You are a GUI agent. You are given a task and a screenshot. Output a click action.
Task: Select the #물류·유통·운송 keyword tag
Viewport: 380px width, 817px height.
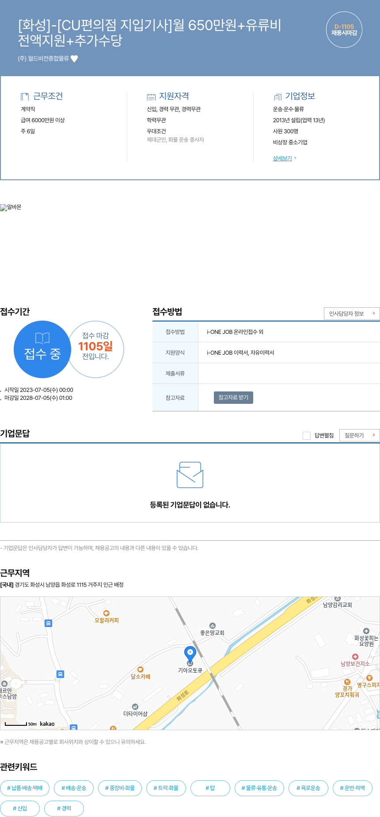coord(259,788)
